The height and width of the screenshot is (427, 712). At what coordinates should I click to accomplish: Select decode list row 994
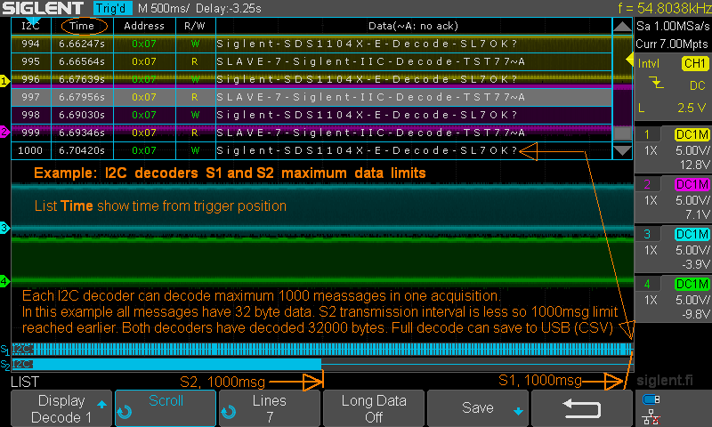[x=311, y=44]
